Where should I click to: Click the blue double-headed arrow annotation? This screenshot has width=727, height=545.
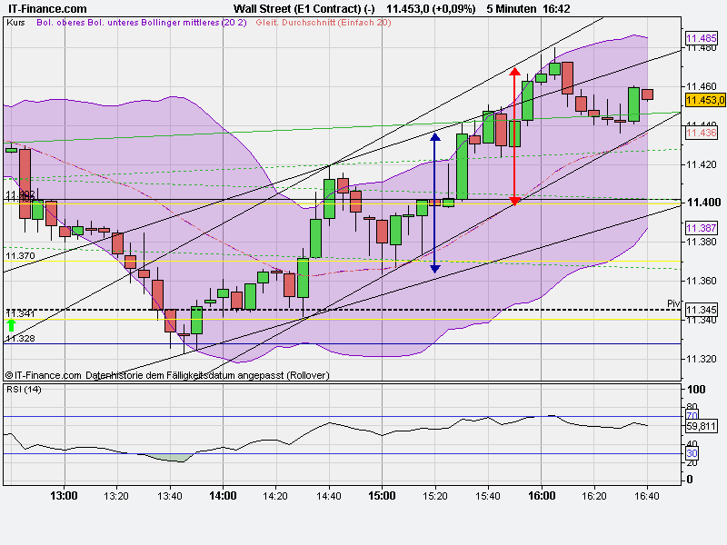435,200
